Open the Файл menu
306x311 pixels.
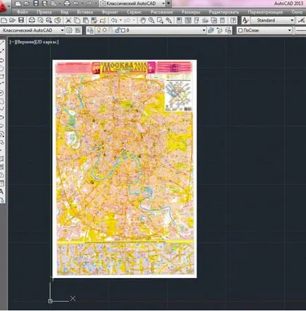(23, 12)
